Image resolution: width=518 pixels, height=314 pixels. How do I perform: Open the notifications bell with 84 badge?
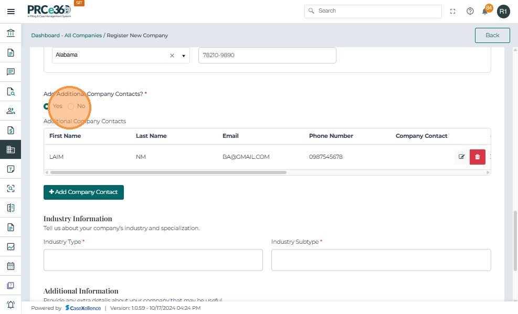(x=485, y=11)
